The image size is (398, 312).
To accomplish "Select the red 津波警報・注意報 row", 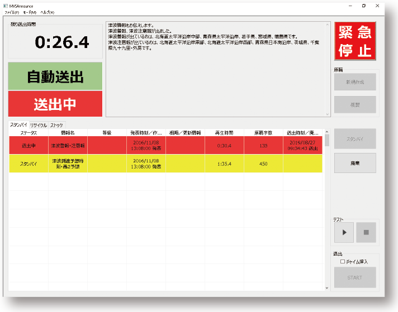I will 68,145.
